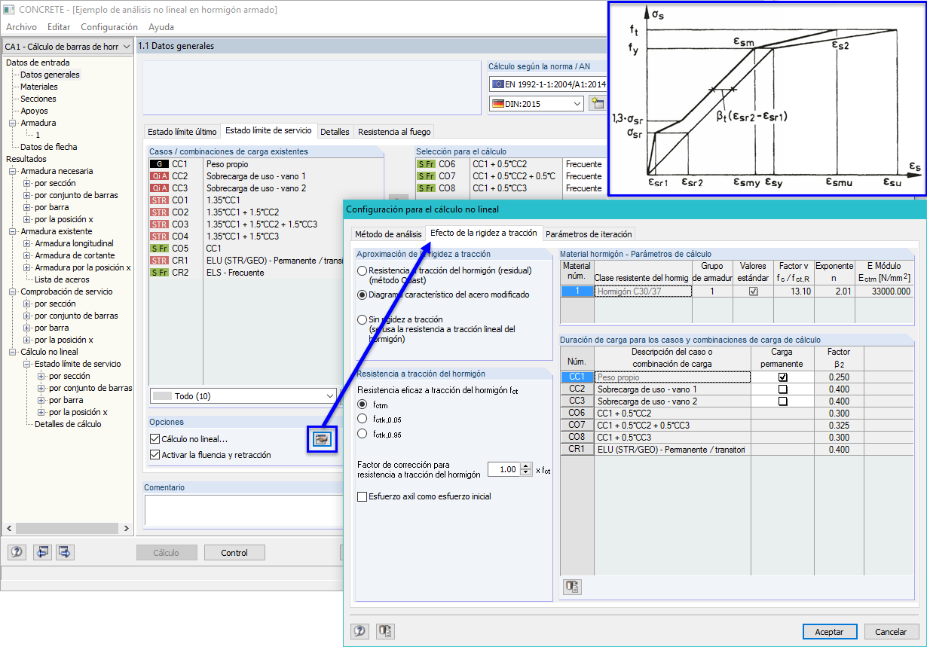Click the set default values icon in dialog footer

(x=384, y=631)
